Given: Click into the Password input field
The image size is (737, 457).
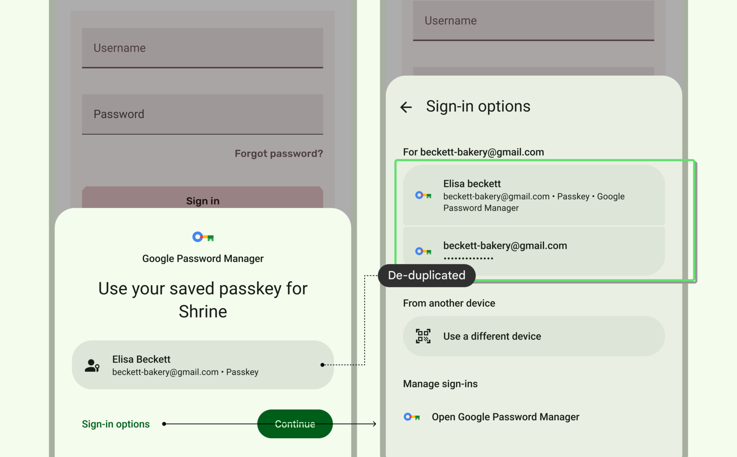Looking at the screenshot, I should pos(202,114).
